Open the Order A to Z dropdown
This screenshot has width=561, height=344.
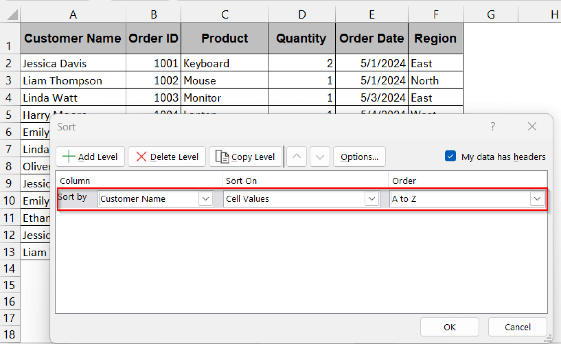537,199
